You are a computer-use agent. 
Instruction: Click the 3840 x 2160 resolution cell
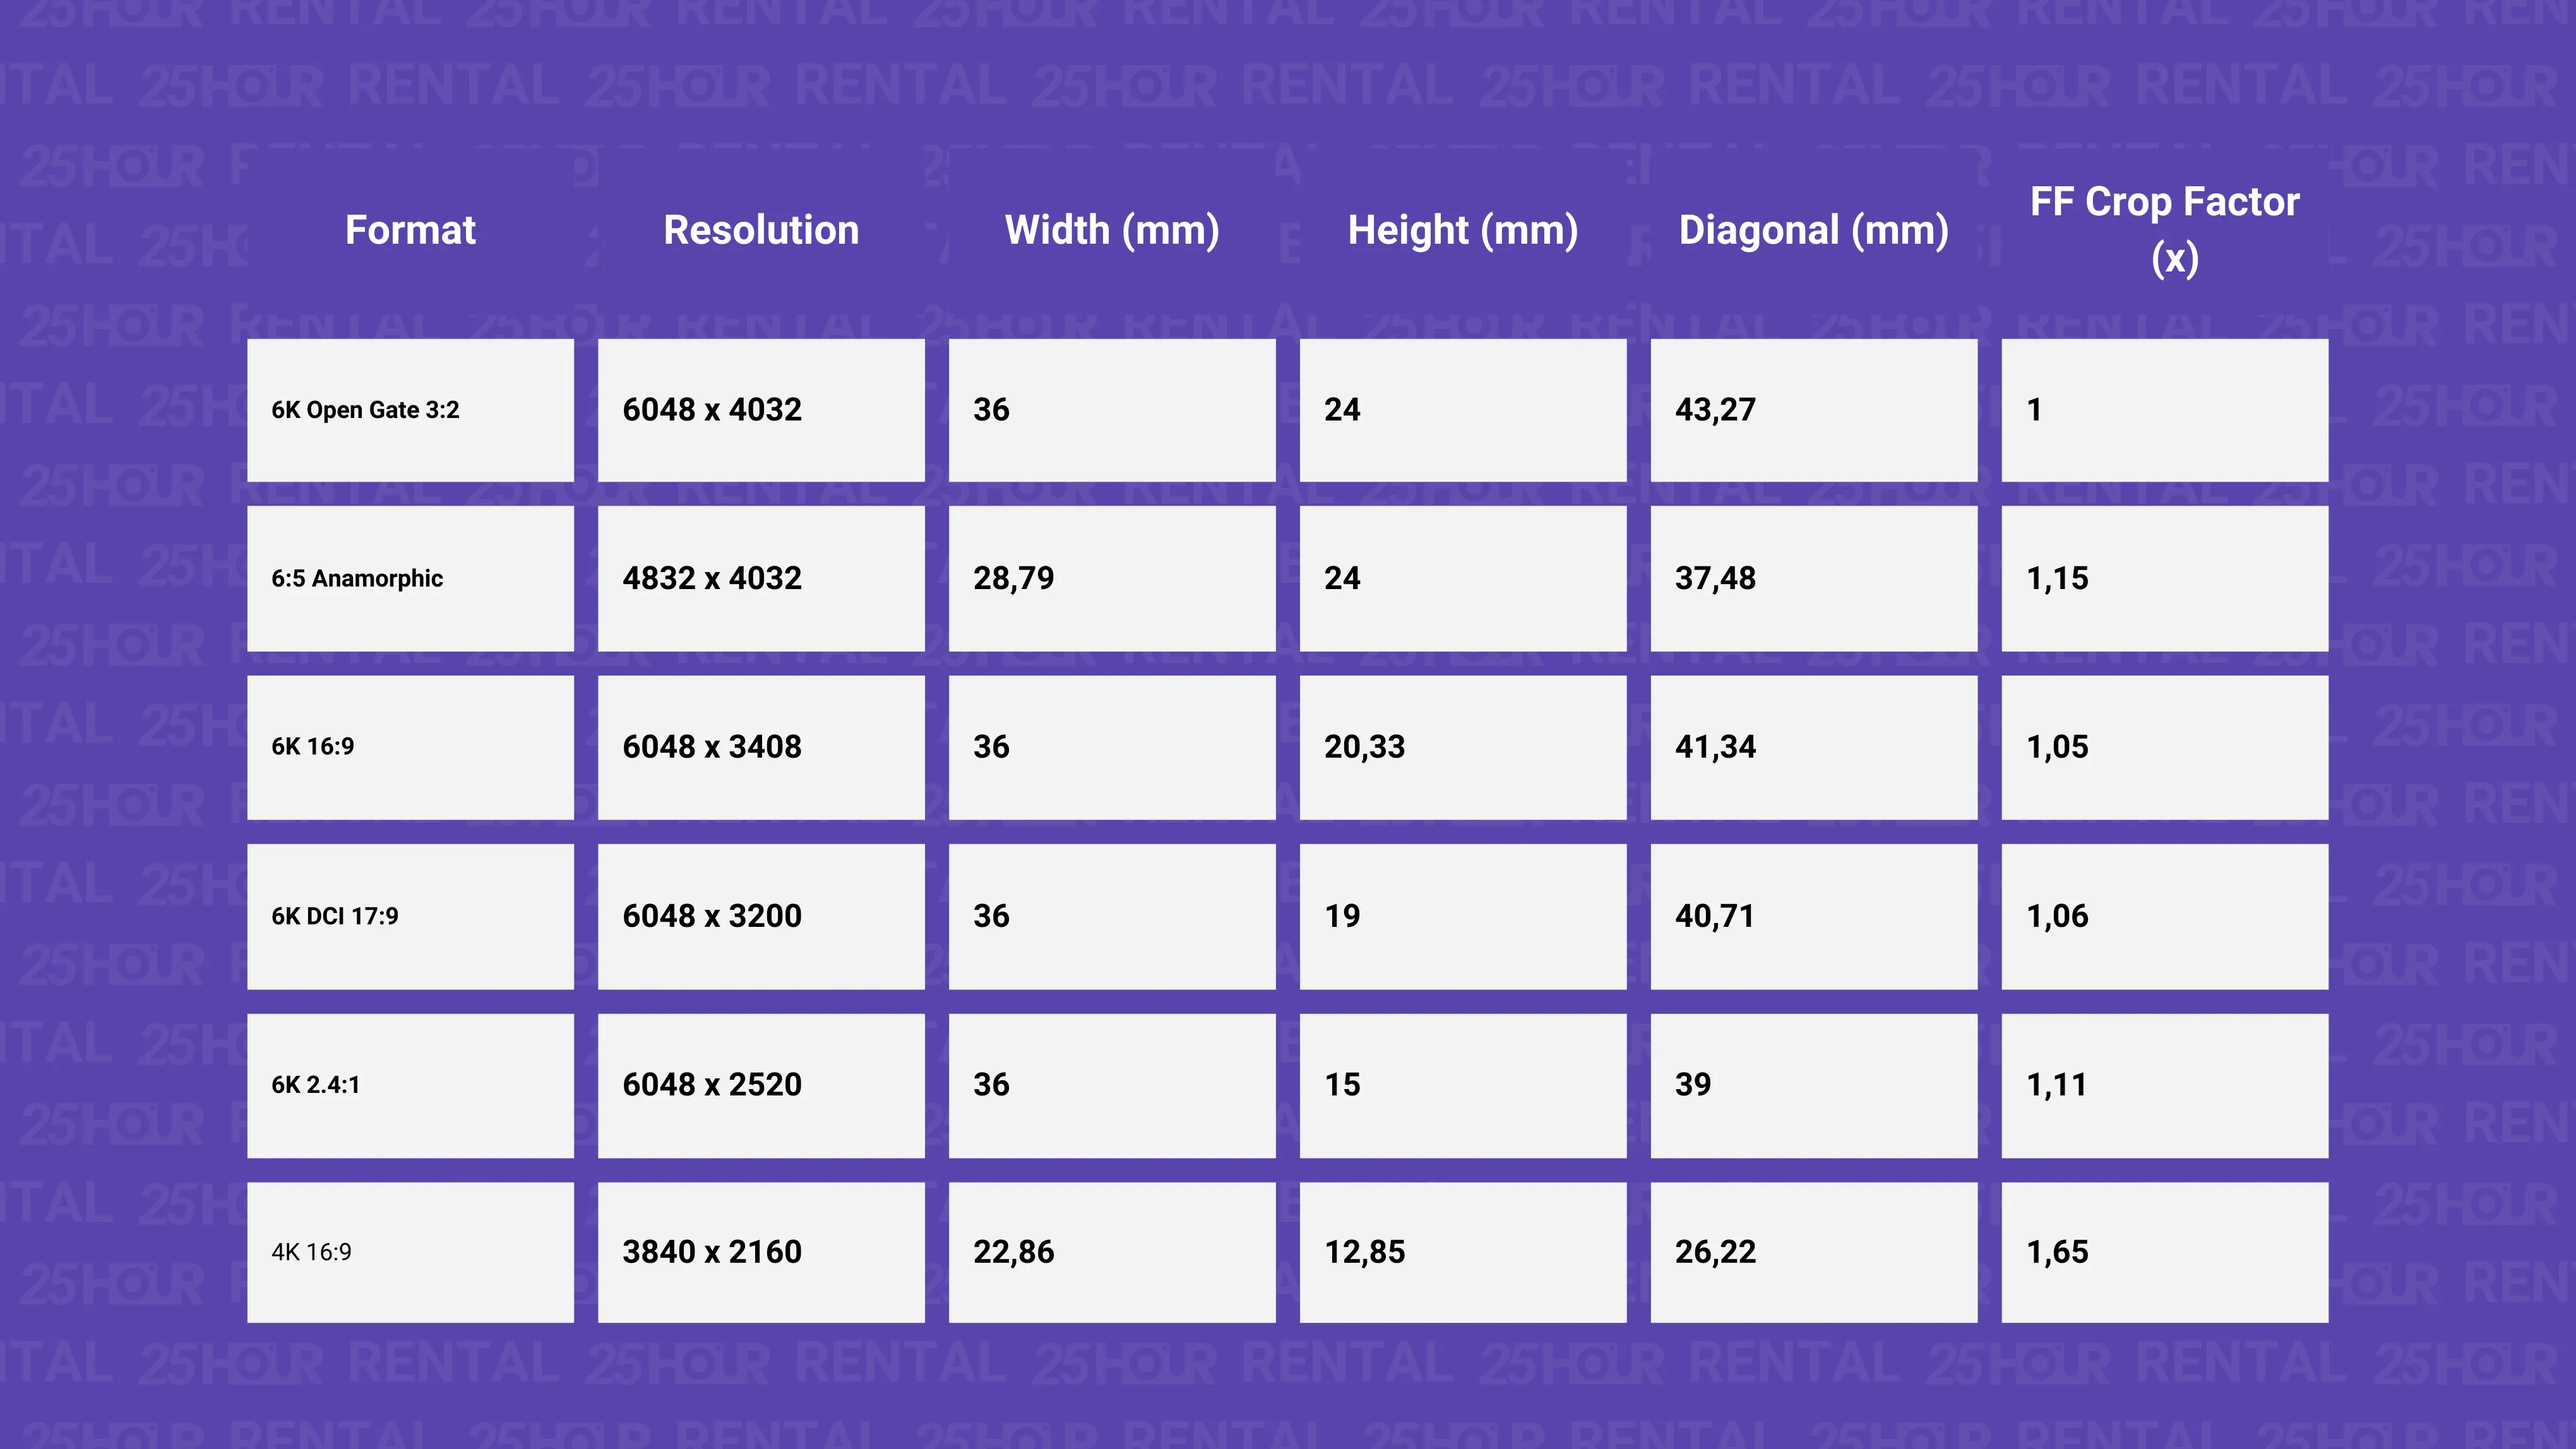point(761,1252)
